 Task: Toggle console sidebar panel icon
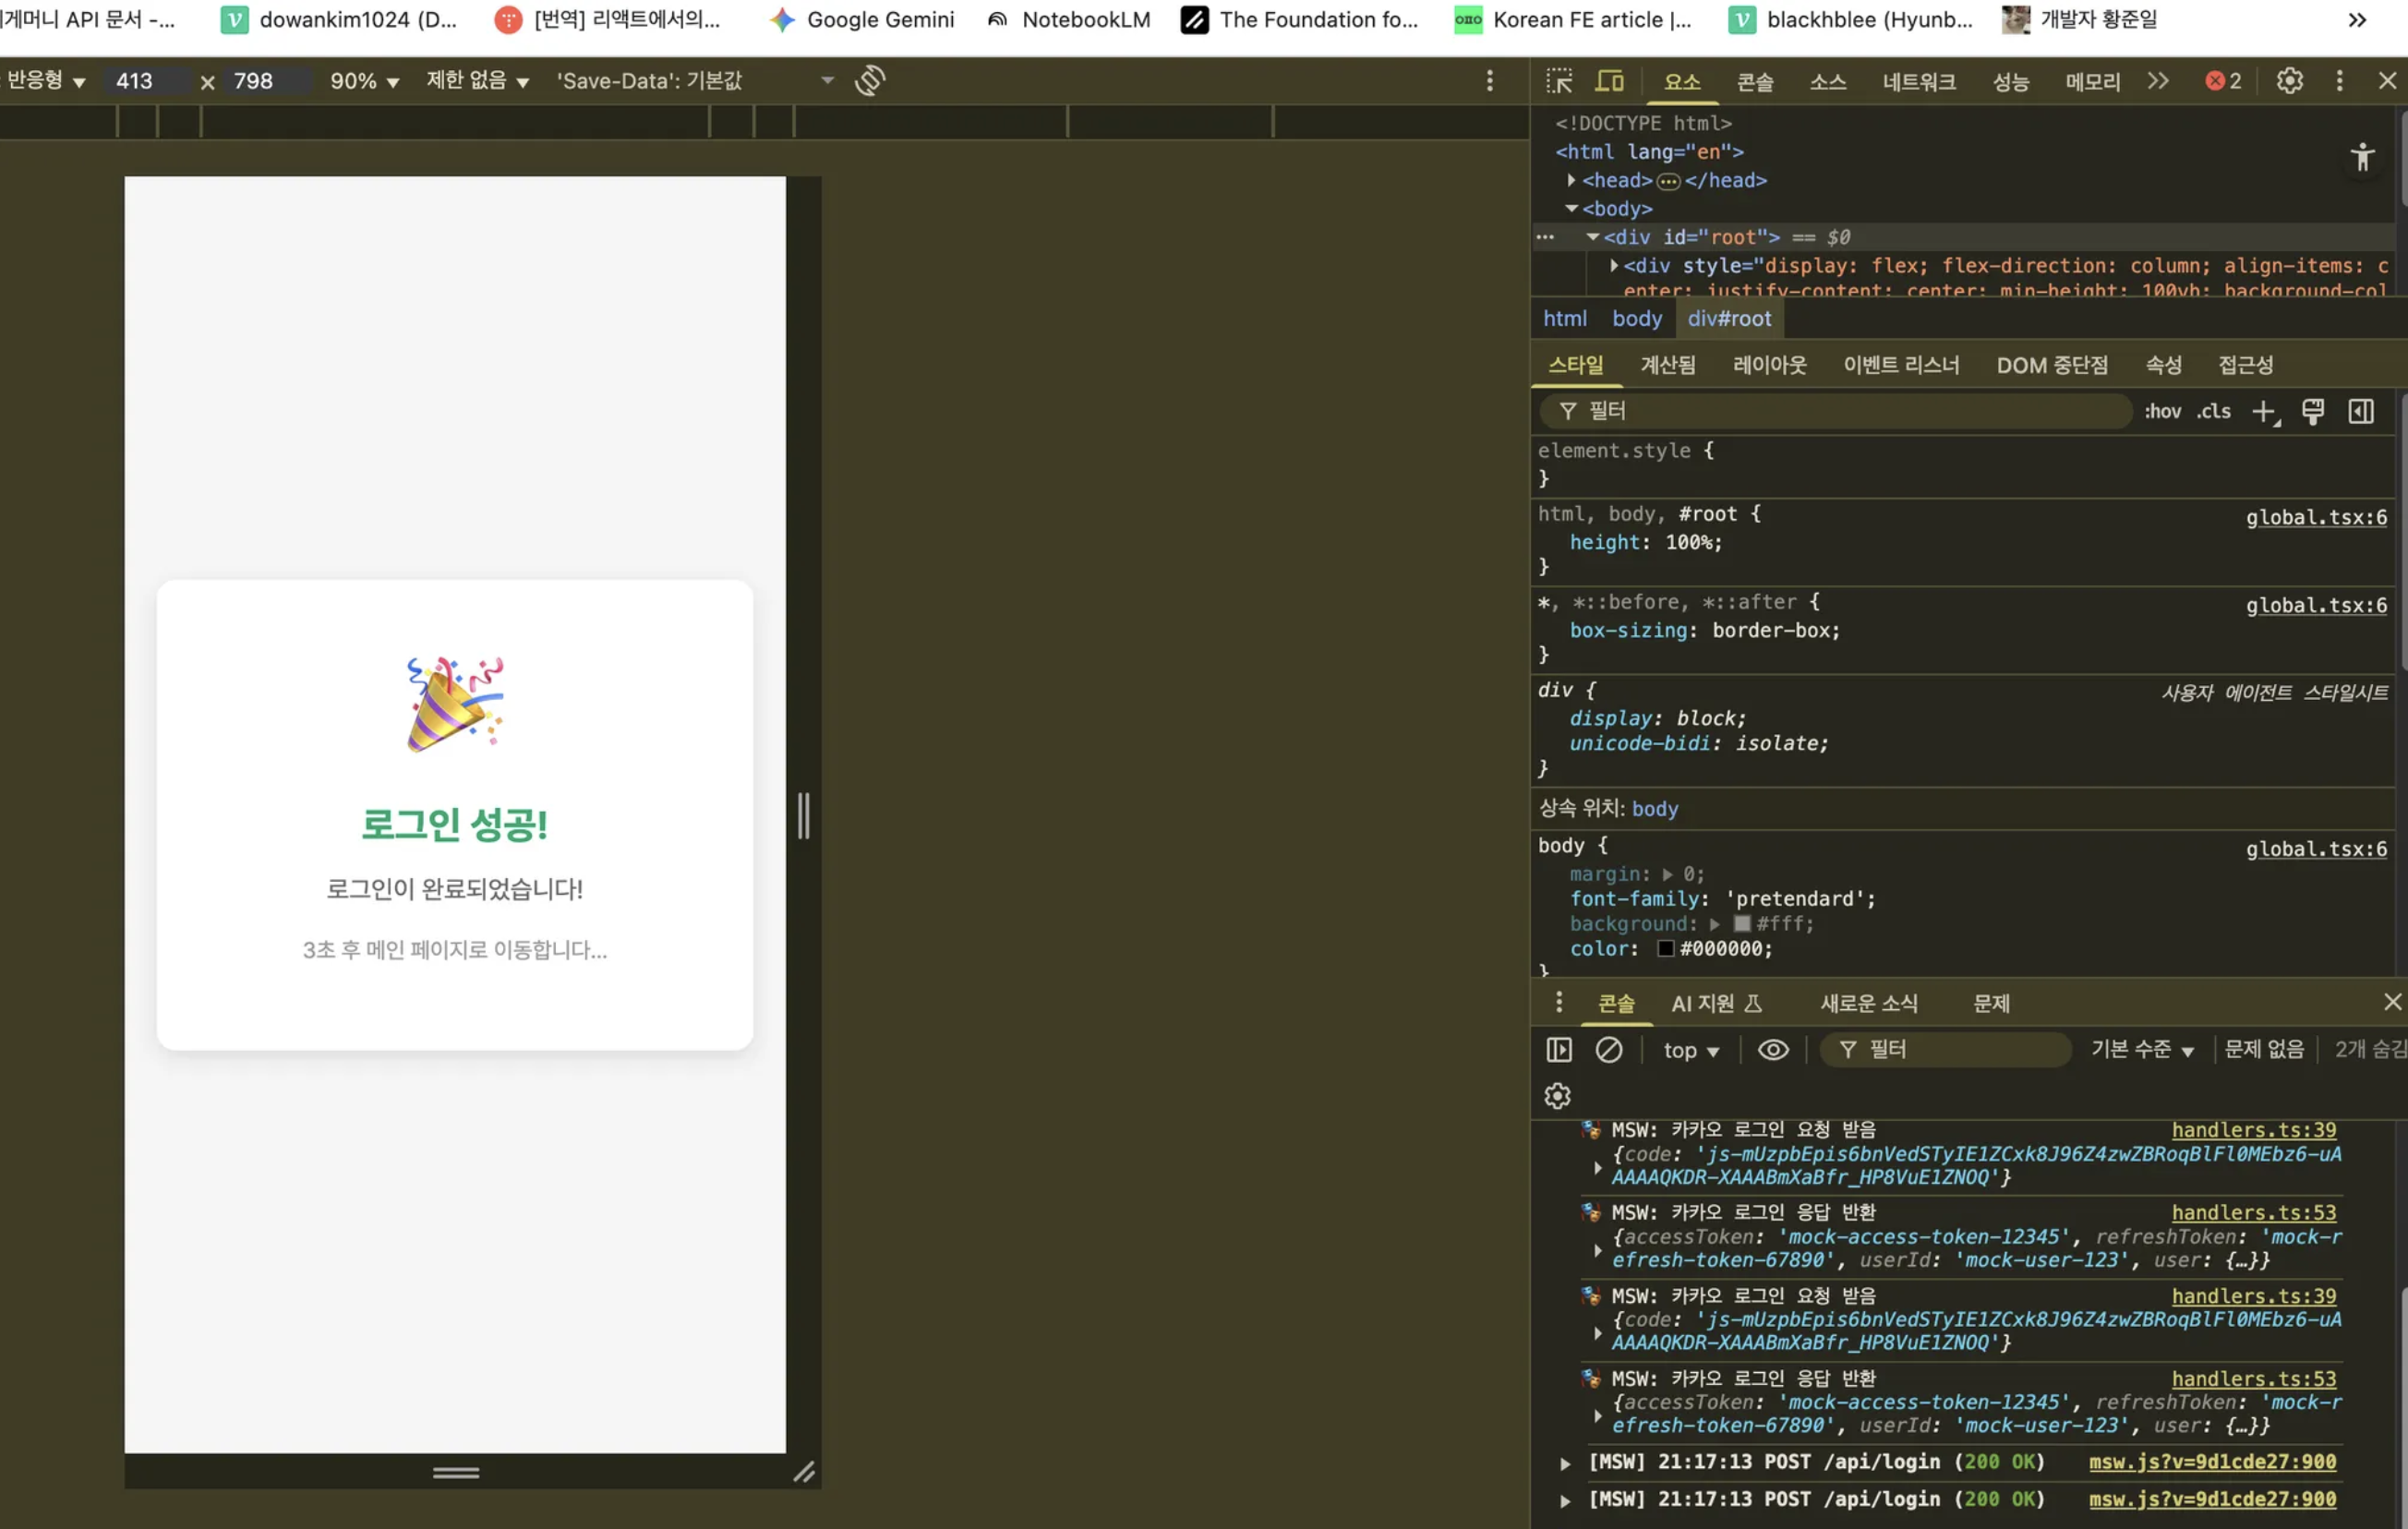click(1558, 1049)
